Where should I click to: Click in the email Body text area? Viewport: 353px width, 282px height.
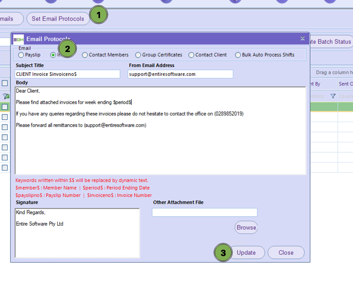(x=160, y=150)
